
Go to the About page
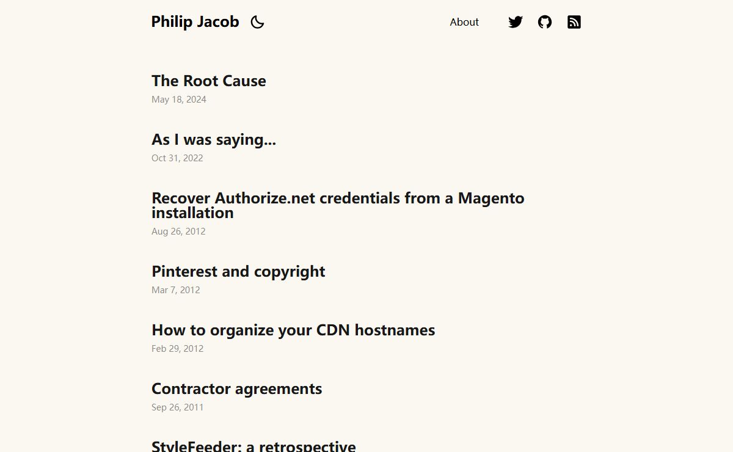464,22
